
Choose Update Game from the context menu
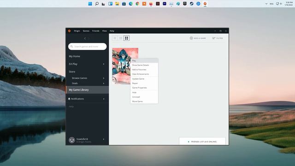coord(144,79)
